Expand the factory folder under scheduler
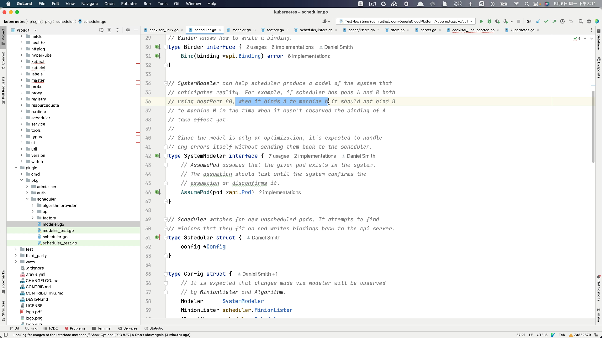 coord(33,218)
